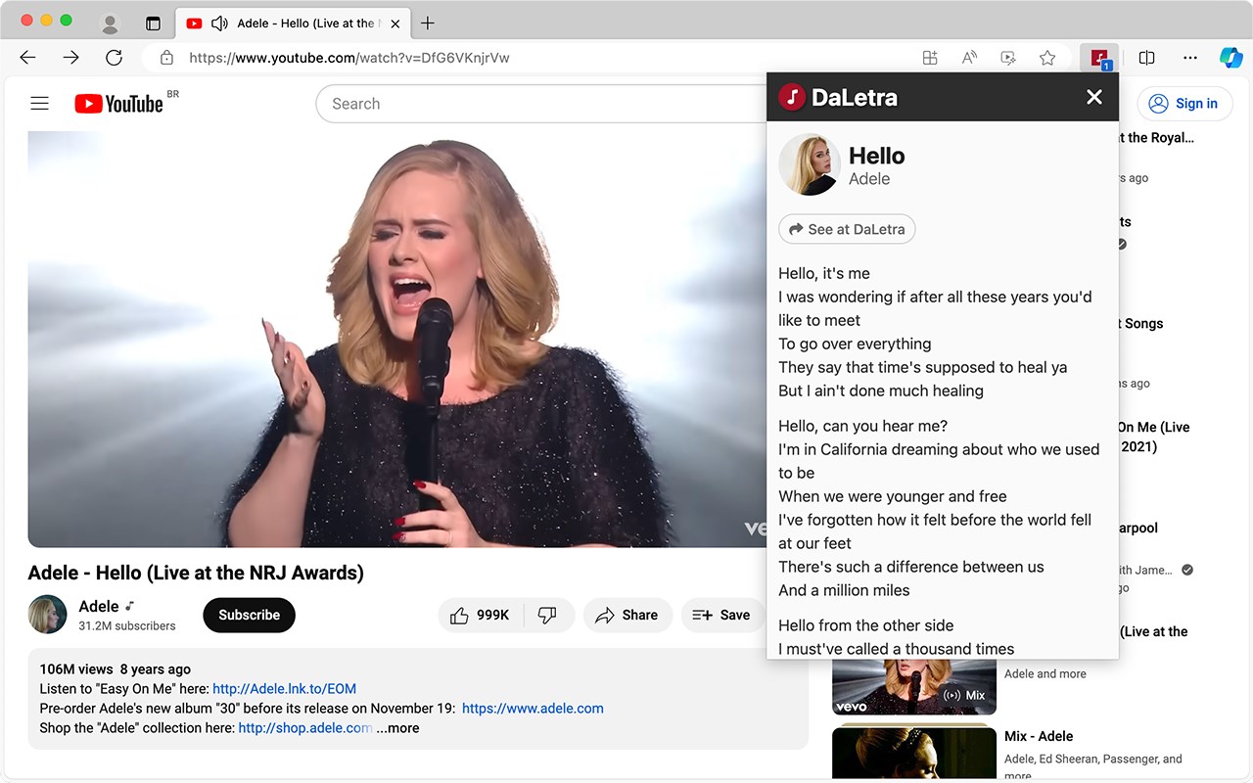Click the YouTube Search field
This screenshot has height=783, width=1253.
(541, 104)
